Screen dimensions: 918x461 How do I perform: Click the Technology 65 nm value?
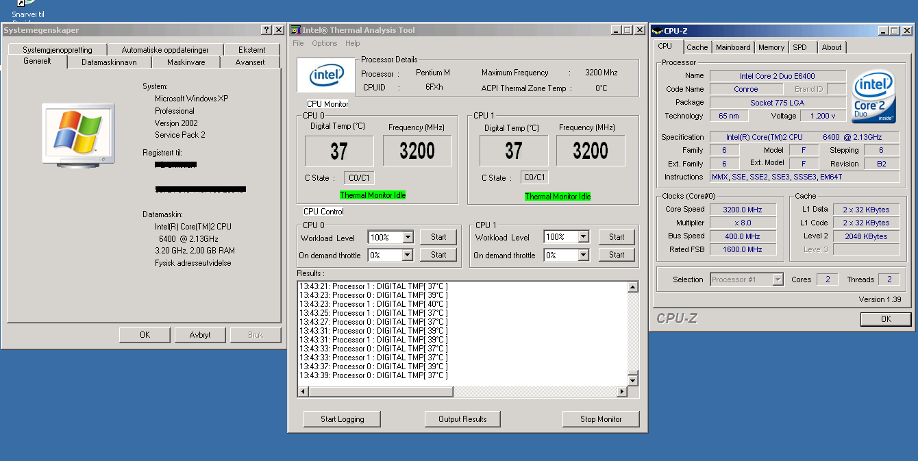pos(728,116)
